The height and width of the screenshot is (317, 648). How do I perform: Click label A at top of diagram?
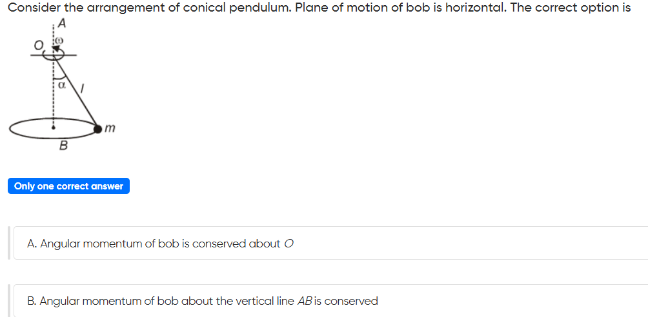click(x=61, y=24)
